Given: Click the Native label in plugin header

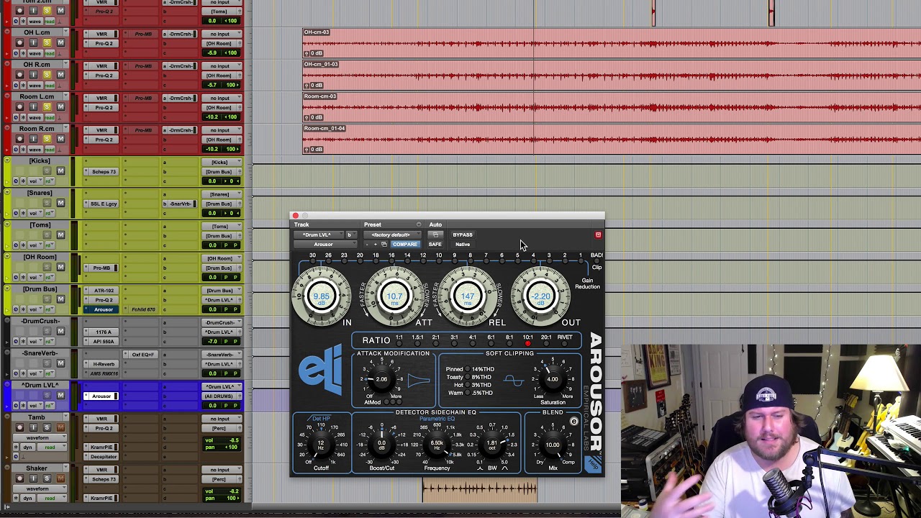Looking at the screenshot, I should (x=463, y=245).
